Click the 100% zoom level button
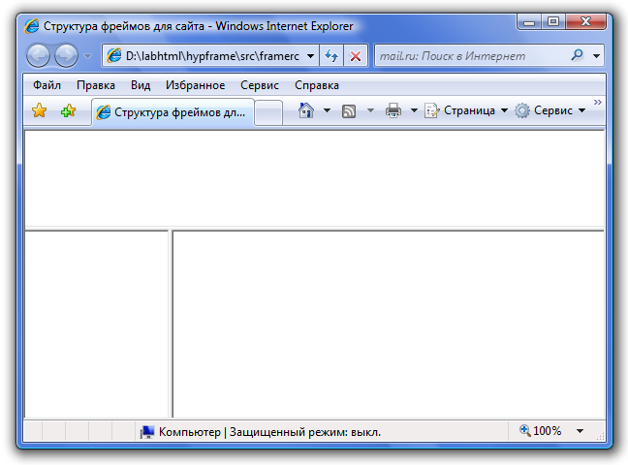Viewport: 628px width, 465px height. pos(541,431)
